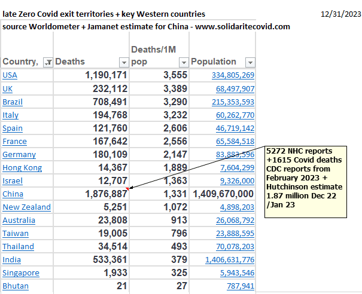Select the source Worldometer title cell
Image resolution: width=362 pixels, height=294 pixels.
pos(147,26)
